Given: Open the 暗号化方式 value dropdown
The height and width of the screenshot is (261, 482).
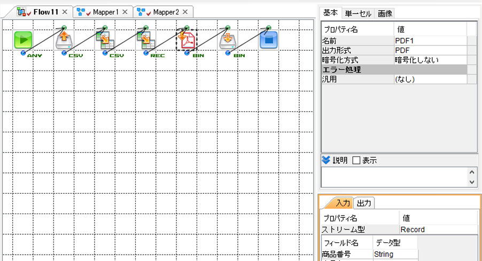Looking at the screenshot, I should (x=430, y=60).
